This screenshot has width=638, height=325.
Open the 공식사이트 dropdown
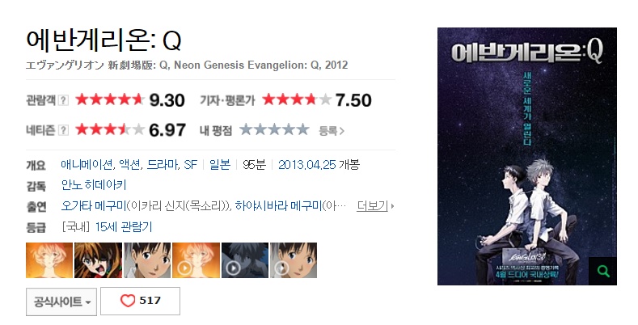(62, 302)
